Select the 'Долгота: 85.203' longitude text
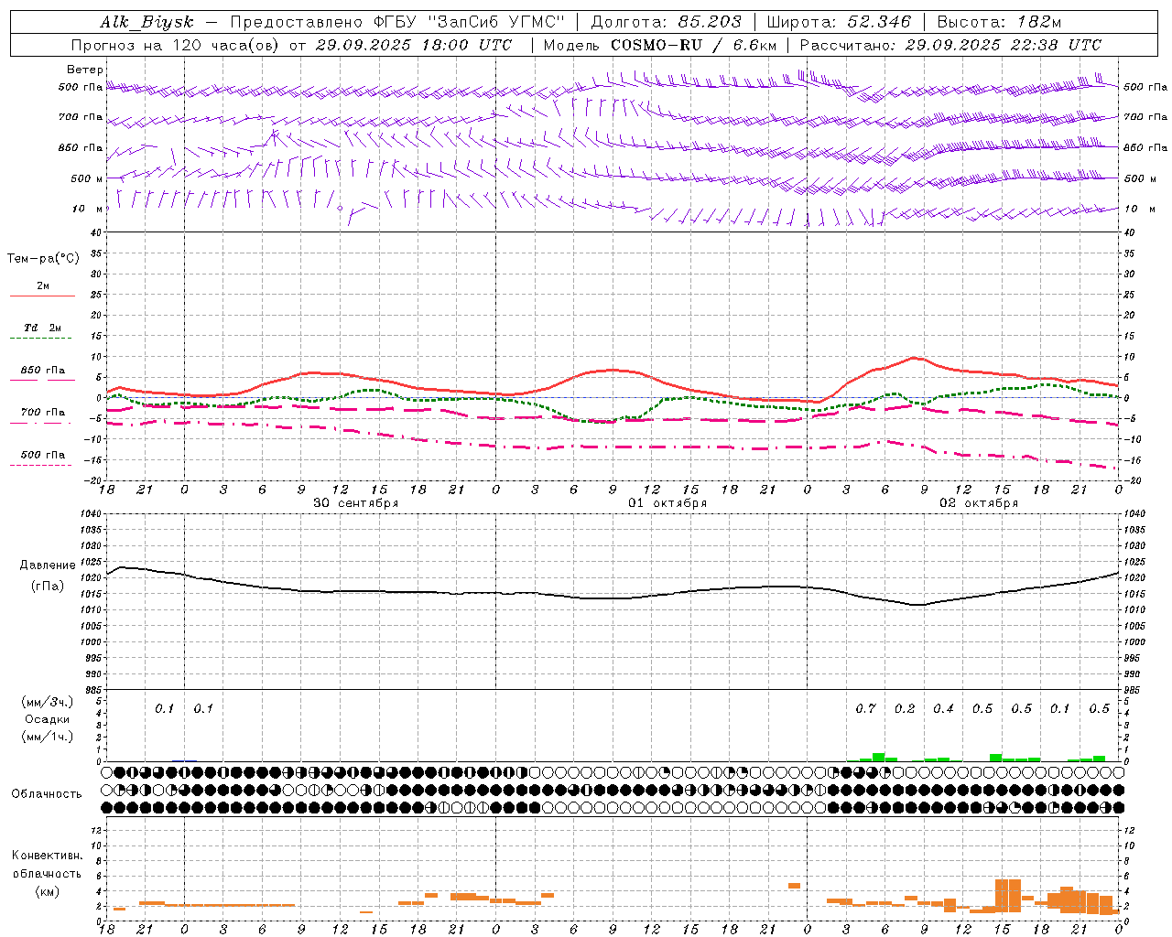Image resolution: width=1172 pixels, height=937 pixels. coord(667,22)
